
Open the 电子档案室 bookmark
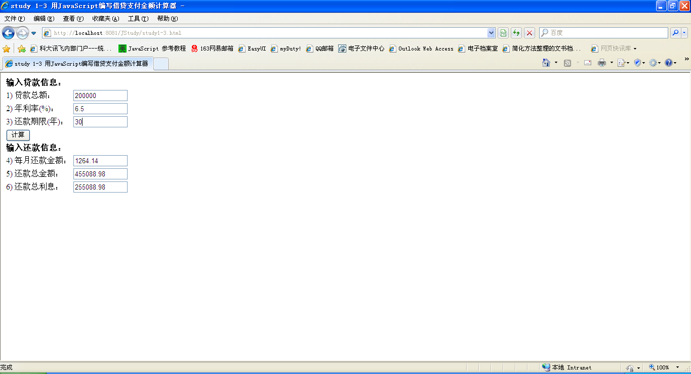[x=478, y=49]
